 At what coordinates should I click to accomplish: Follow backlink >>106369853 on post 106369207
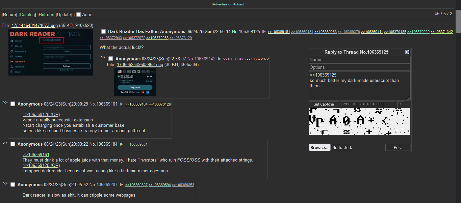pos(183,185)
